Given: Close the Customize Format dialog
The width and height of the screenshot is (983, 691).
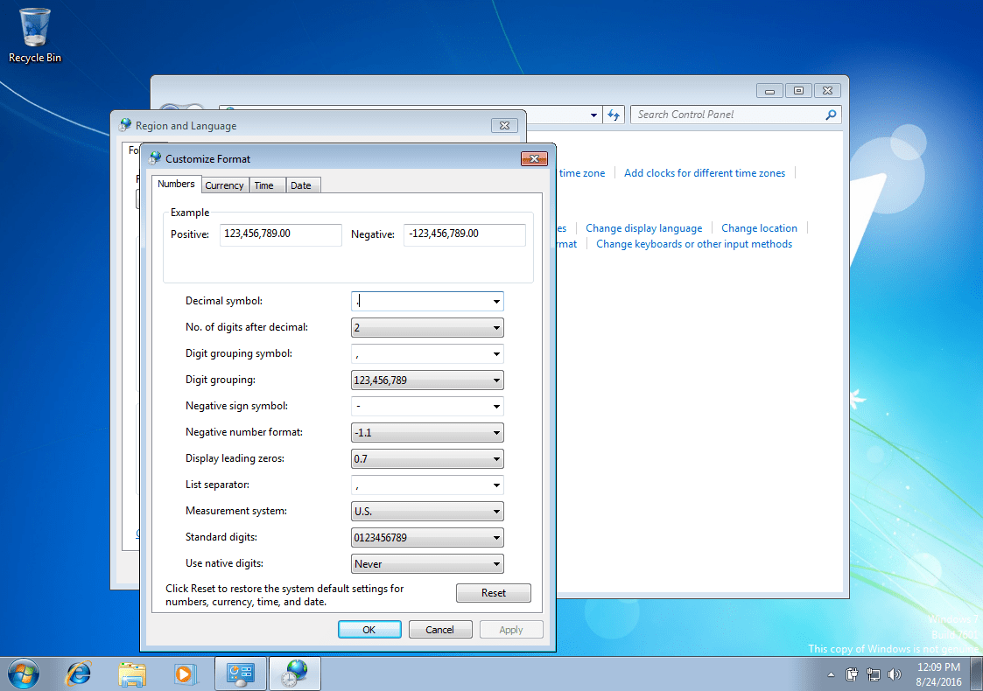Looking at the screenshot, I should point(534,158).
